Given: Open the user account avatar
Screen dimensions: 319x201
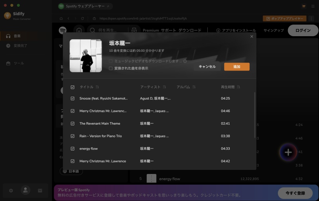Looking at the screenshot, I should pyautogui.click(x=26, y=190).
